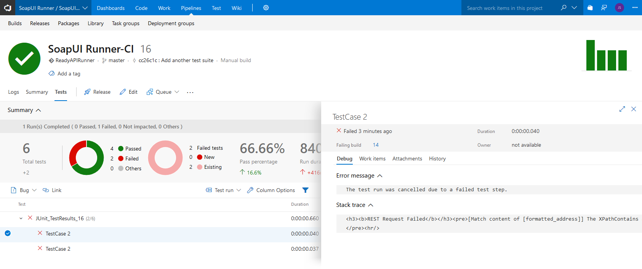Viewport: 642px width, 269px height.
Task: Open the Pipelines hub
Action: [x=191, y=8]
